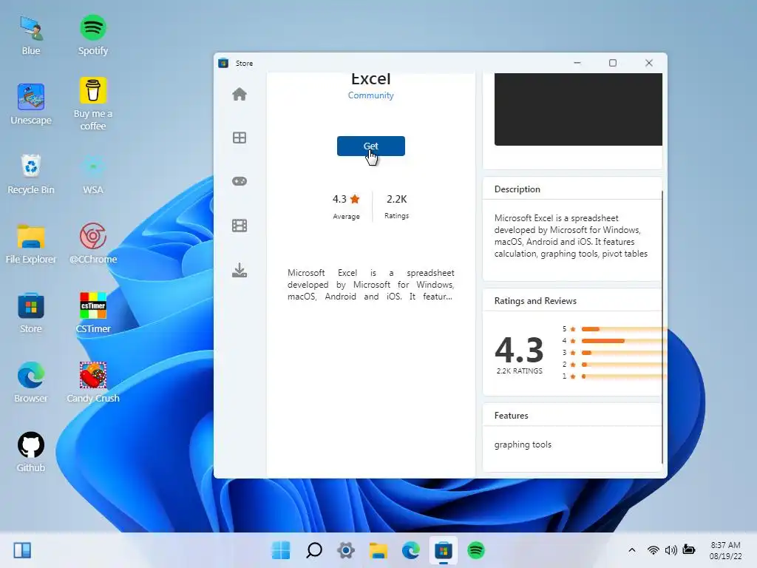Select the Candy Crush desktop icon
This screenshot has width=757, height=568.
pyautogui.click(x=92, y=382)
